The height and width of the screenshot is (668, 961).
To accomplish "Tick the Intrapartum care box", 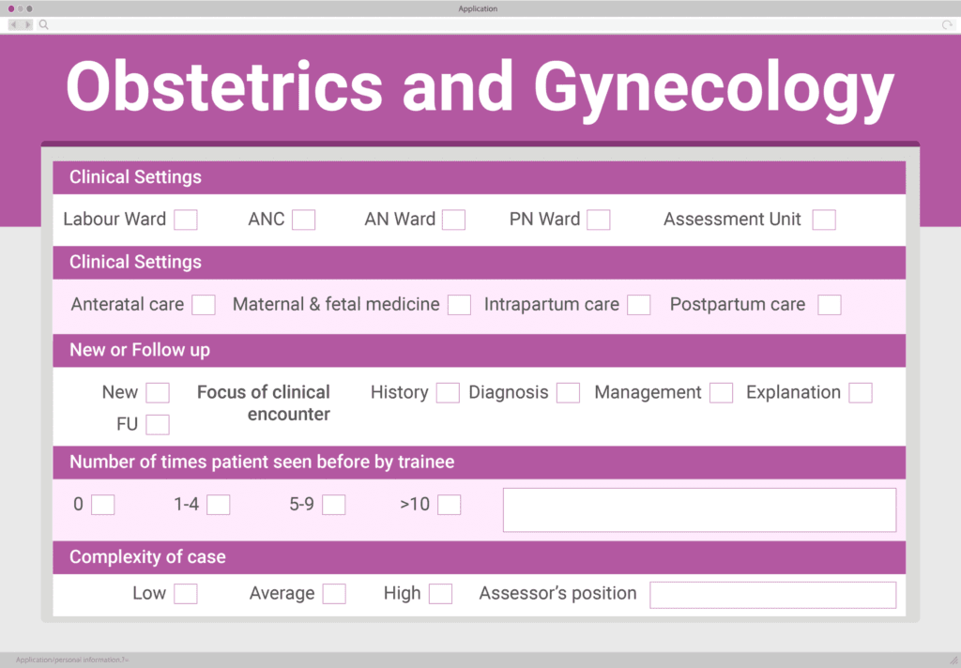I will click(x=638, y=304).
